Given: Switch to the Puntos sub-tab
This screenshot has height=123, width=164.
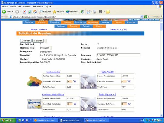Looking at the screenshot, I should point(99,26).
